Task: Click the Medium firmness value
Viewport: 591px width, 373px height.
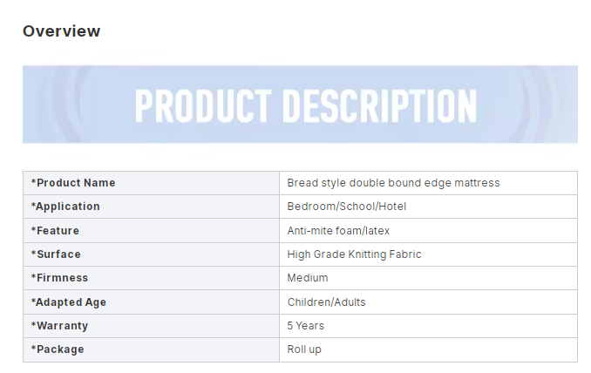Action: 308,278
